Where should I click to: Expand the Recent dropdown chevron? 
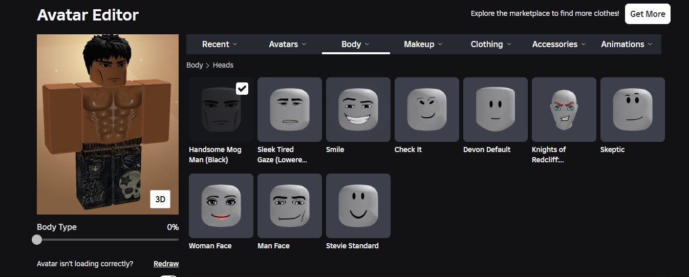click(x=235, y=45)
